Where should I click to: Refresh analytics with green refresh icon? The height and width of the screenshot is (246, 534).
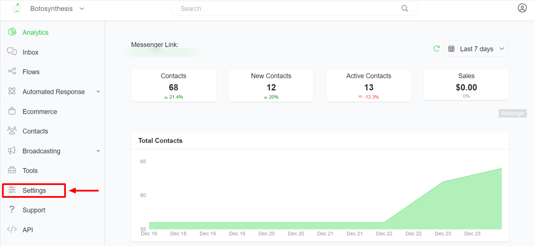436,49
